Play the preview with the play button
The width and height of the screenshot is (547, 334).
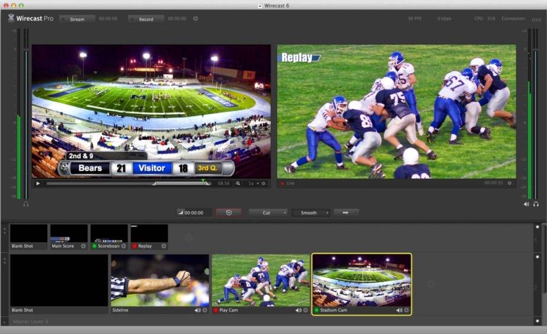click(x=39, y=184)
